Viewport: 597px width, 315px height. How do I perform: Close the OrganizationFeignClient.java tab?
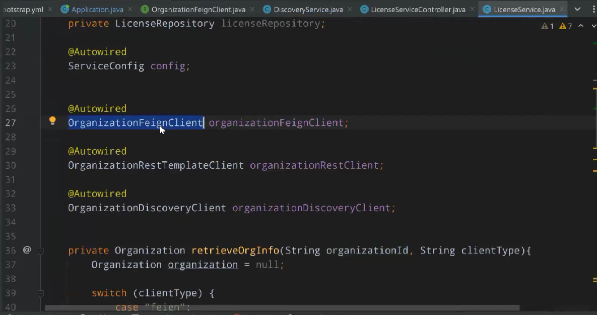click(252, 9)
